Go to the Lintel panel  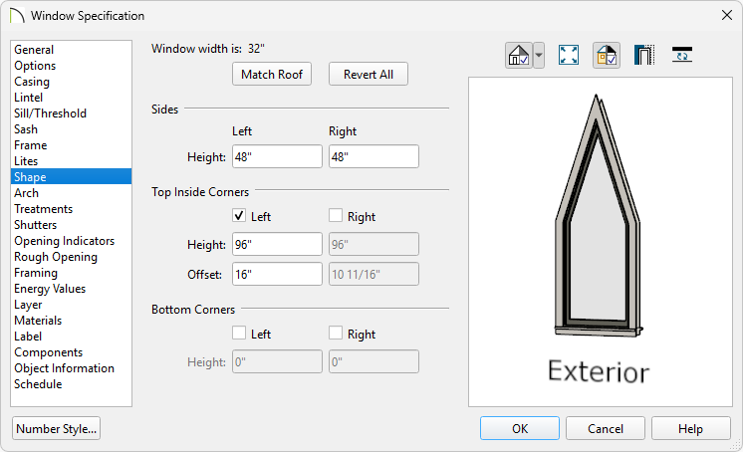pos(71,98)
